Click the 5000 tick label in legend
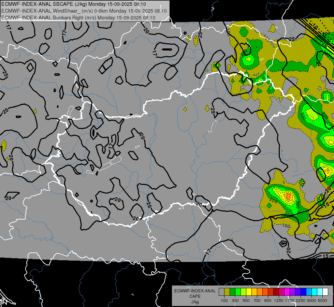 point(322,301)
